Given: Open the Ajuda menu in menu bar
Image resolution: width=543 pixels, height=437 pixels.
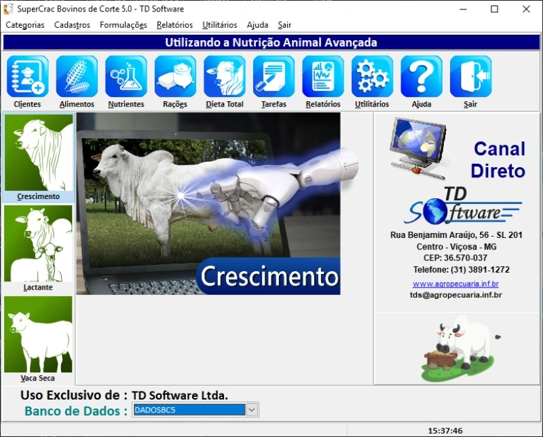Looking at the screenshot, I should [257, 25].
